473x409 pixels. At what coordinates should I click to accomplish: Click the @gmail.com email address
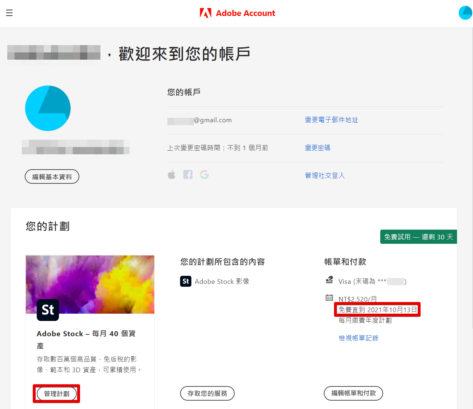click(x=199, y=120)
